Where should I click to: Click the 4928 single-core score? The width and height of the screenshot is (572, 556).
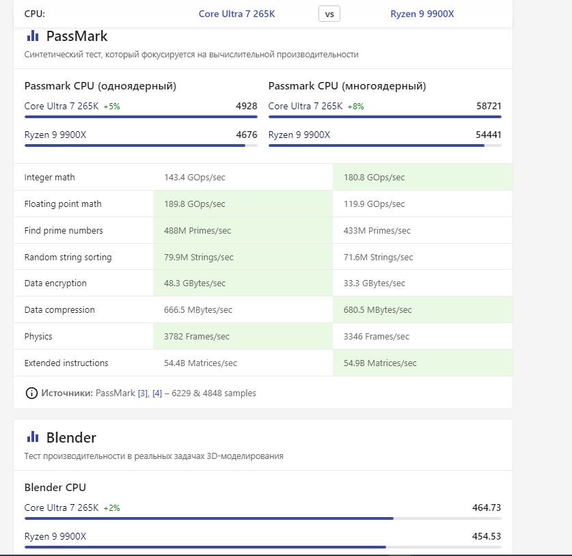coord(246,106)
